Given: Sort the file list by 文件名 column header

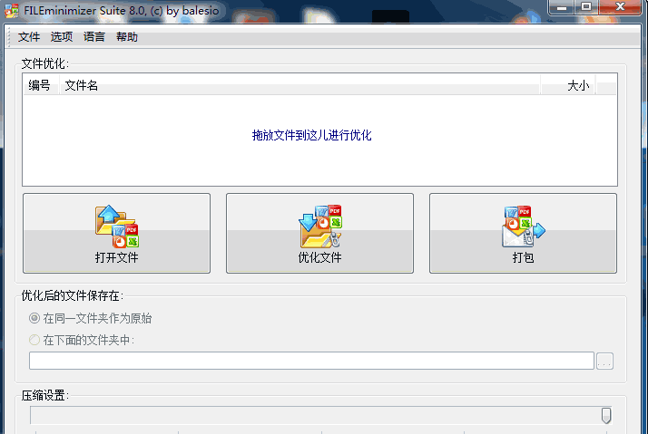Looking at the screenshot, I should (299, 85).
